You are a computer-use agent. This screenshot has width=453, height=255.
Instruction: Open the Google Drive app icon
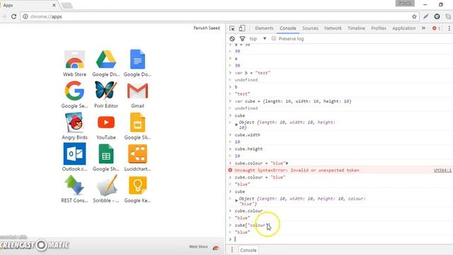(106, 59)
